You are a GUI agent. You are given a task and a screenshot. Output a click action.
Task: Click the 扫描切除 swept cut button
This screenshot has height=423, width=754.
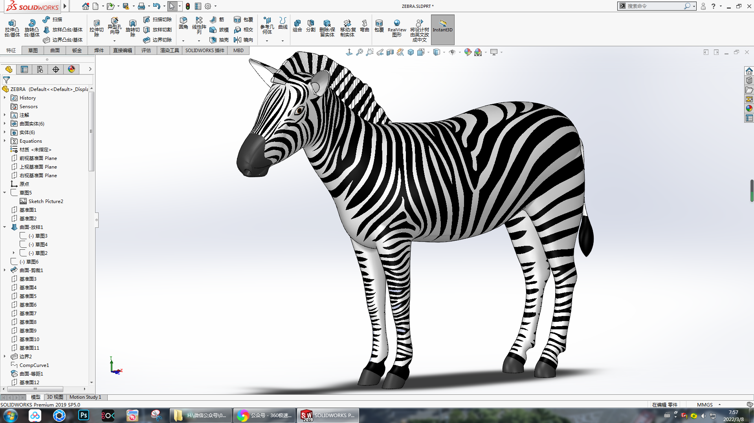pos(158,20)
